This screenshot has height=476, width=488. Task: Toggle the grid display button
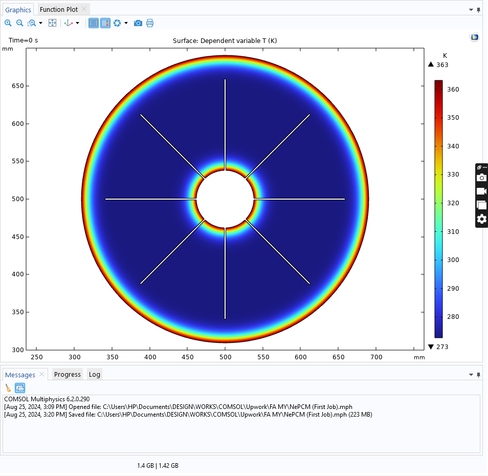pyautogui.click(x=94, y=23)
